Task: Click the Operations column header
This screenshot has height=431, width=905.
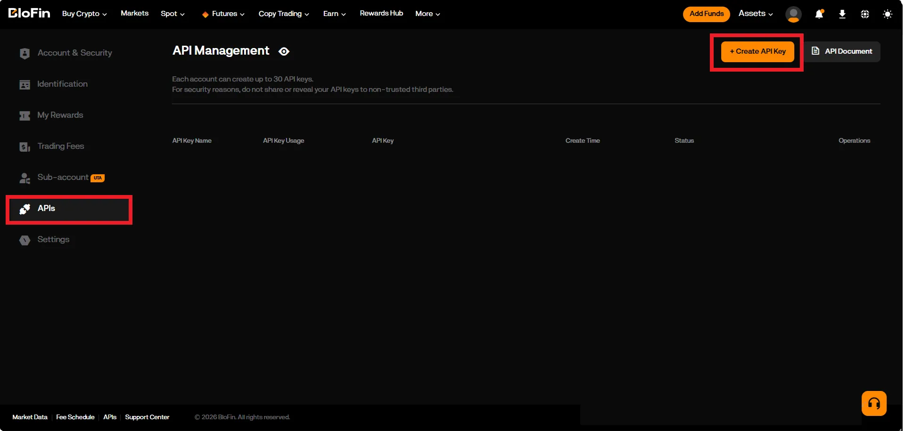Action: (x=854, y=140)
